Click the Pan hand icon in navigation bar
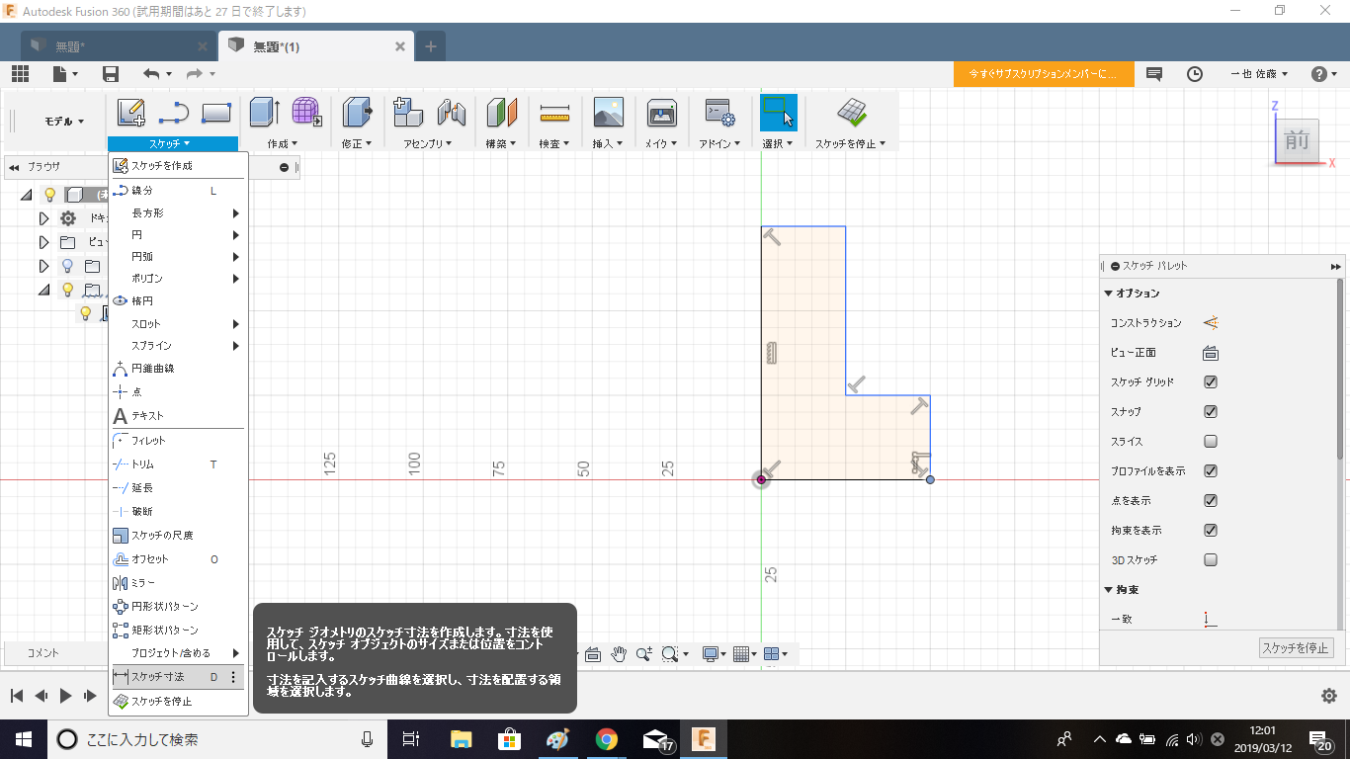Screen dimensions: 1350x759 click(x=619, y=653)
